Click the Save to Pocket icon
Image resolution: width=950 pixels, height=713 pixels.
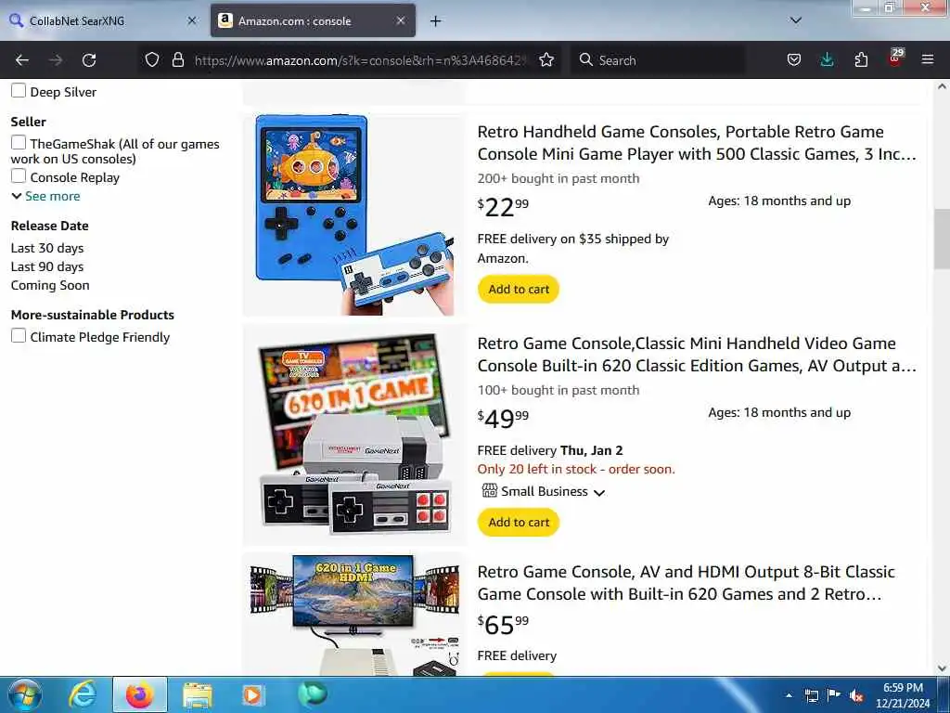(794, 60)
